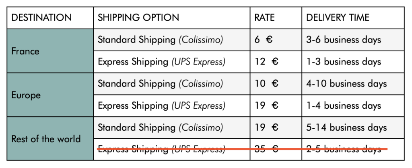The image size is (412, 168).
Task: Click Europe Standard Shipping (Colissimo) option
Action: coord(171,84)
